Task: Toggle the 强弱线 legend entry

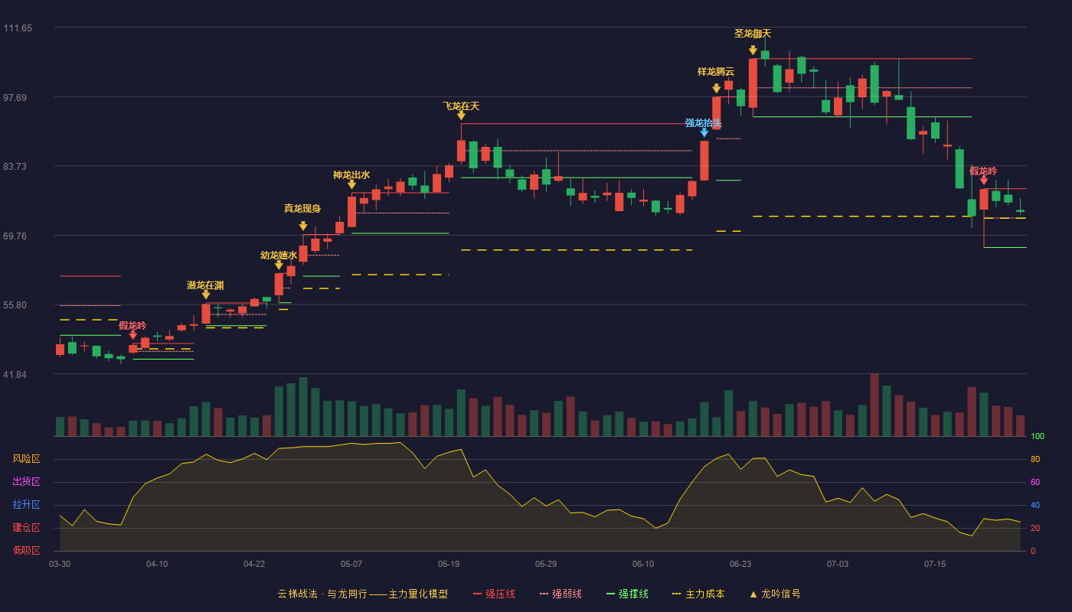Action: coord(561,594)
